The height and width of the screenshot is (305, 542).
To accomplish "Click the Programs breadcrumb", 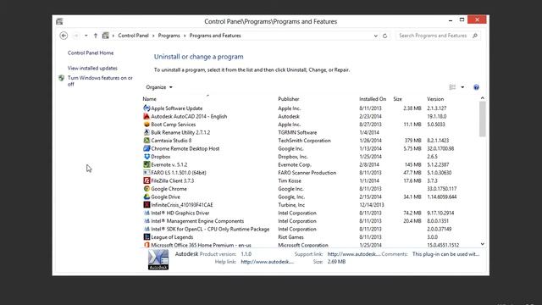I will point(169,36).
